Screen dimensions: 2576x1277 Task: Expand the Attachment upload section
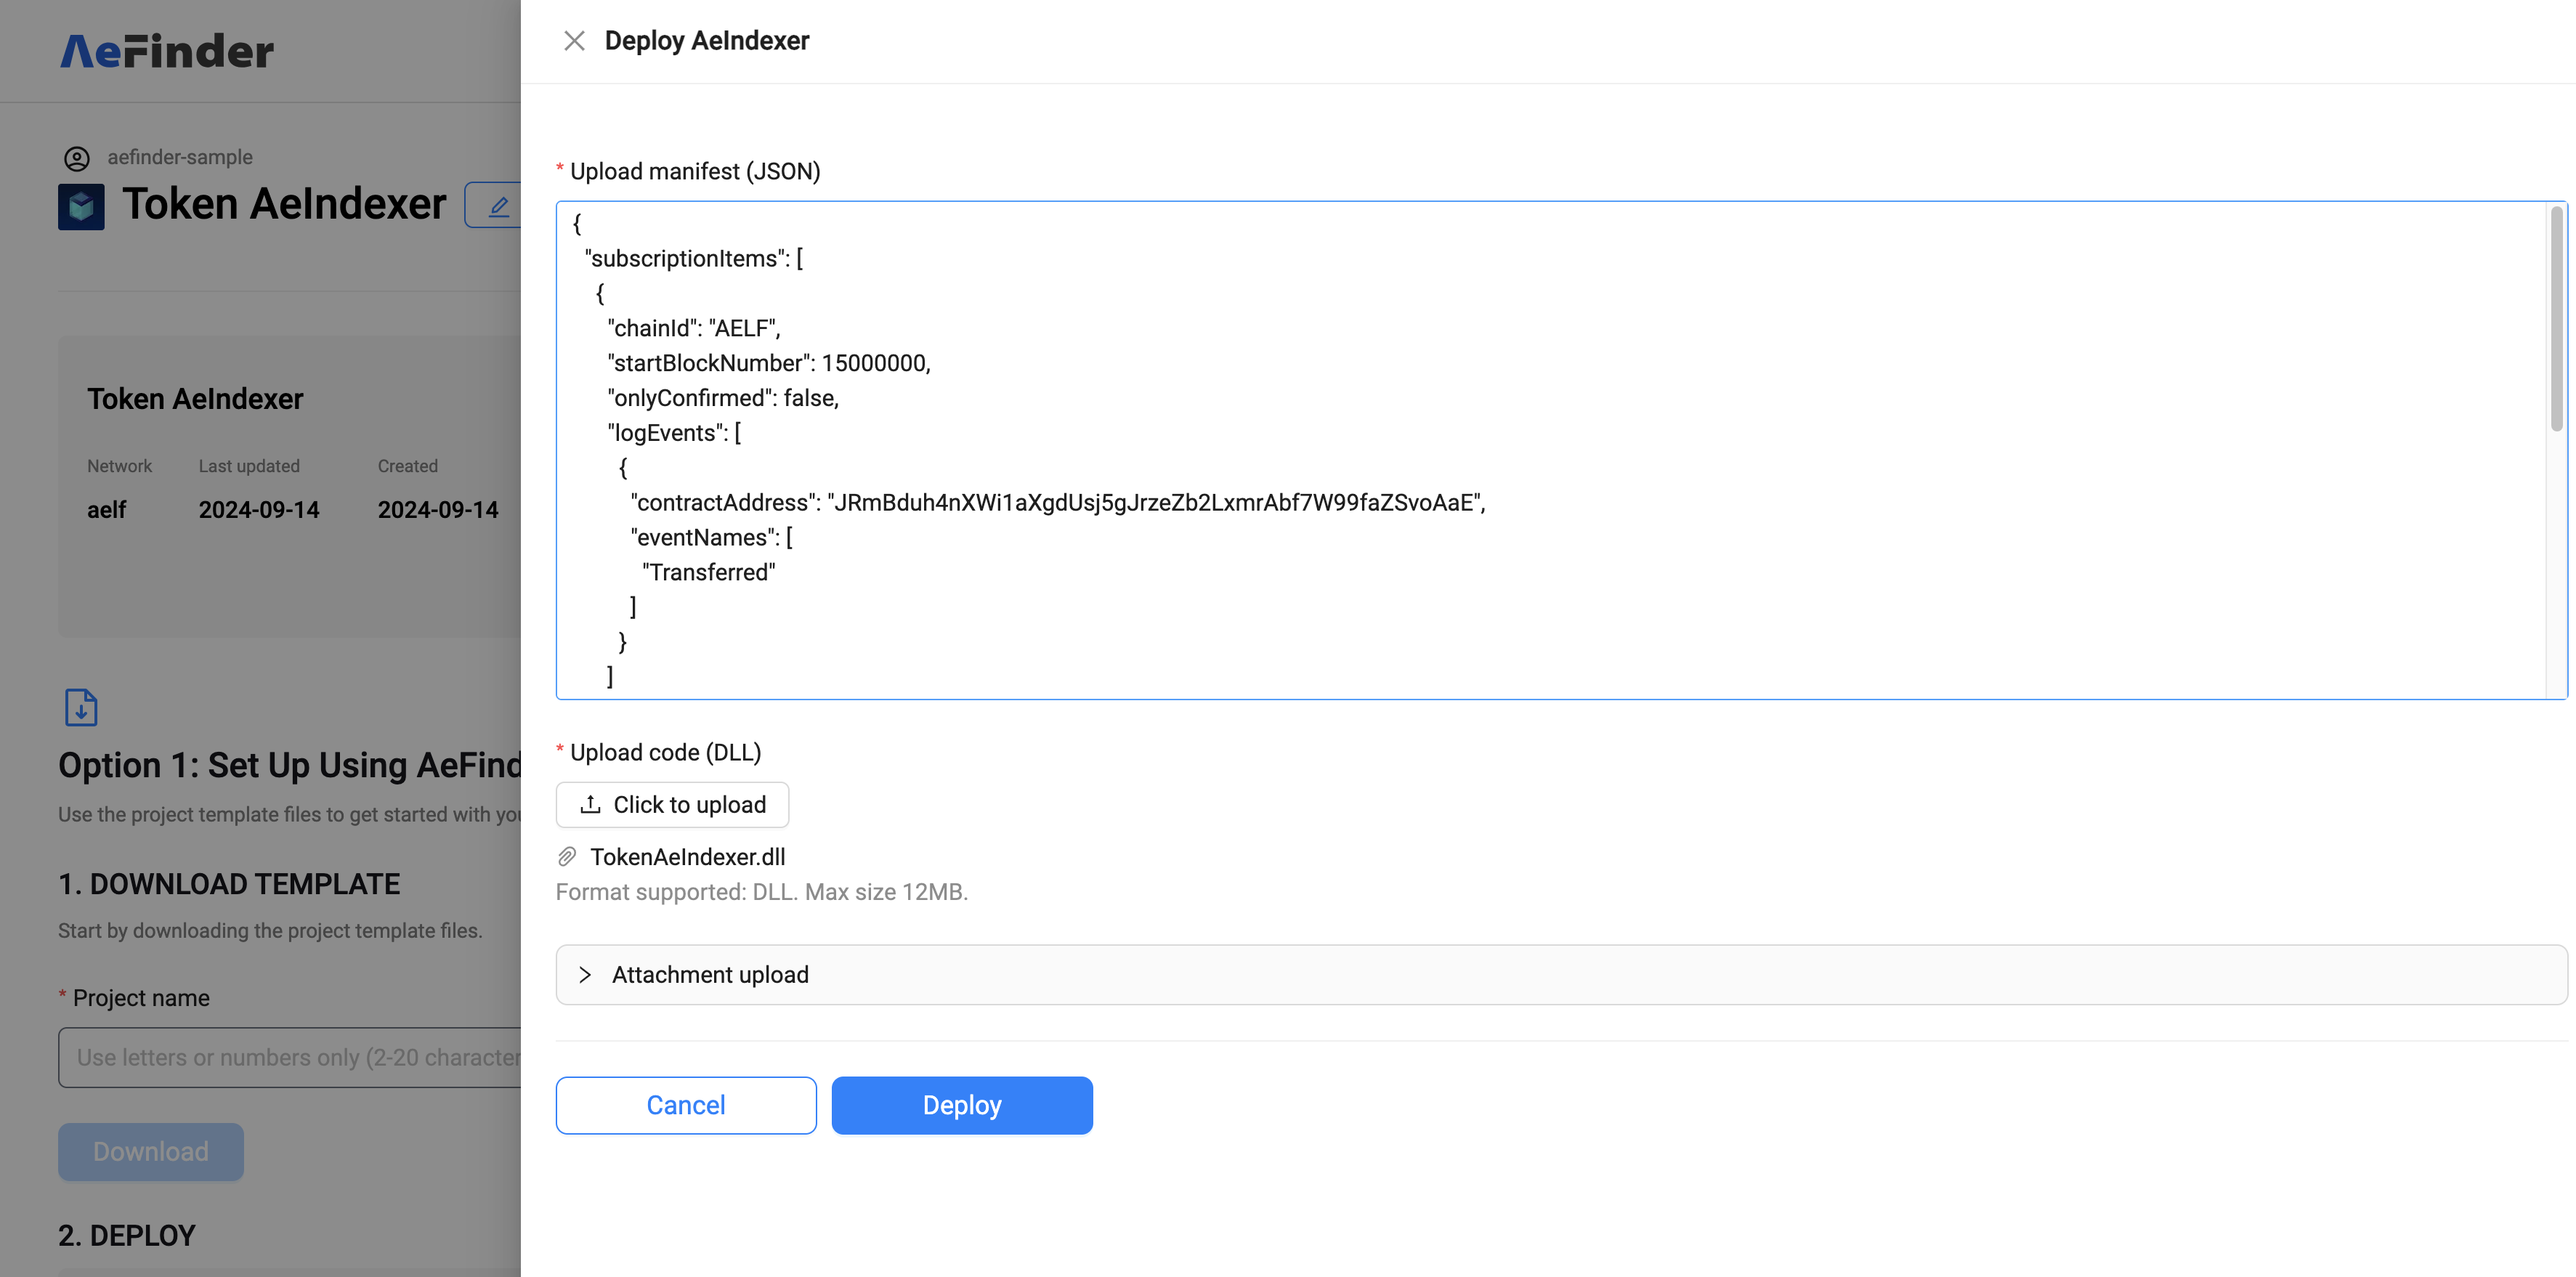710,974
